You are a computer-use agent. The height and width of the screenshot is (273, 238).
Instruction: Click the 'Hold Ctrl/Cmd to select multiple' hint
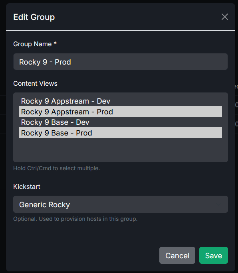[57, 168]
